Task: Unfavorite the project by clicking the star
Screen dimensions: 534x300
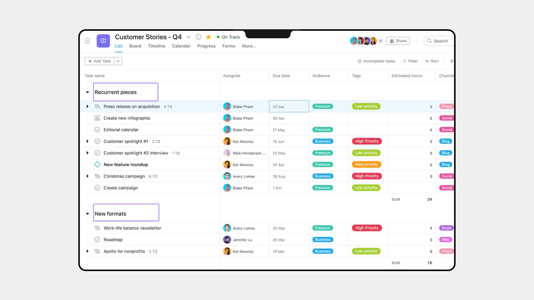Action: pyautogui.click(x=208, y=37)
